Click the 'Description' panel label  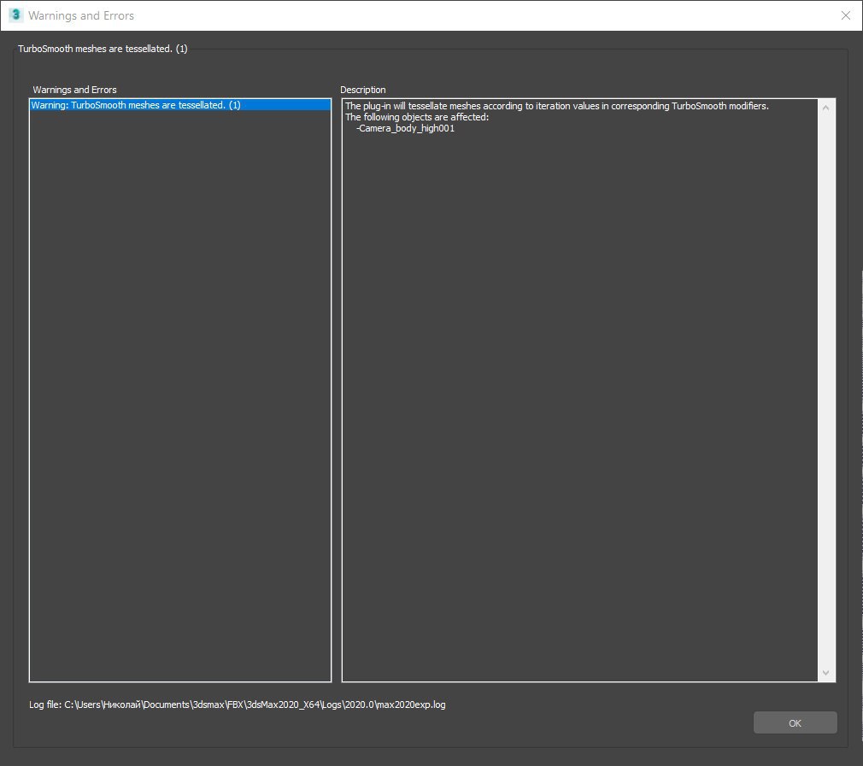(362, 90)
